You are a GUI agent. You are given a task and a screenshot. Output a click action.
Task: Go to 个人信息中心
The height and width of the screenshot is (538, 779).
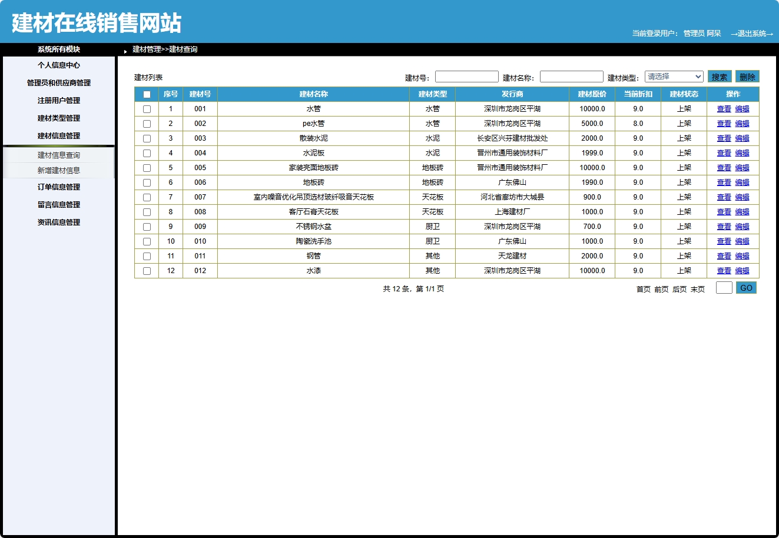(58, 65)
